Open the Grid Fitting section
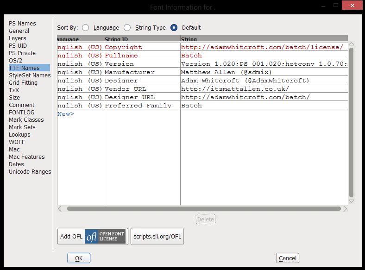 pos(23,83)
